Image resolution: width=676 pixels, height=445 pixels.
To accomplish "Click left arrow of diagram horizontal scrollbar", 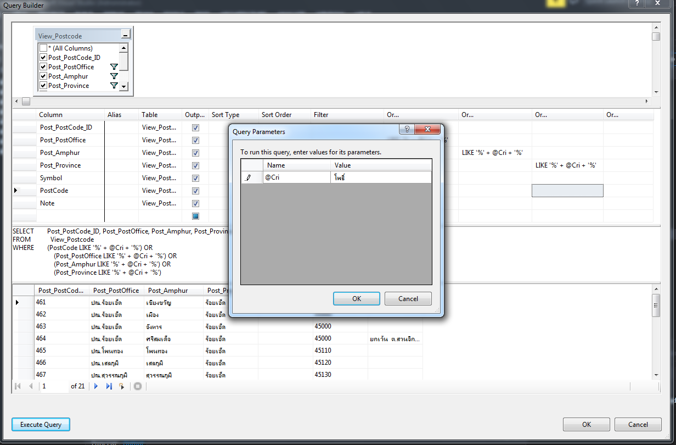I will point(16,102).
